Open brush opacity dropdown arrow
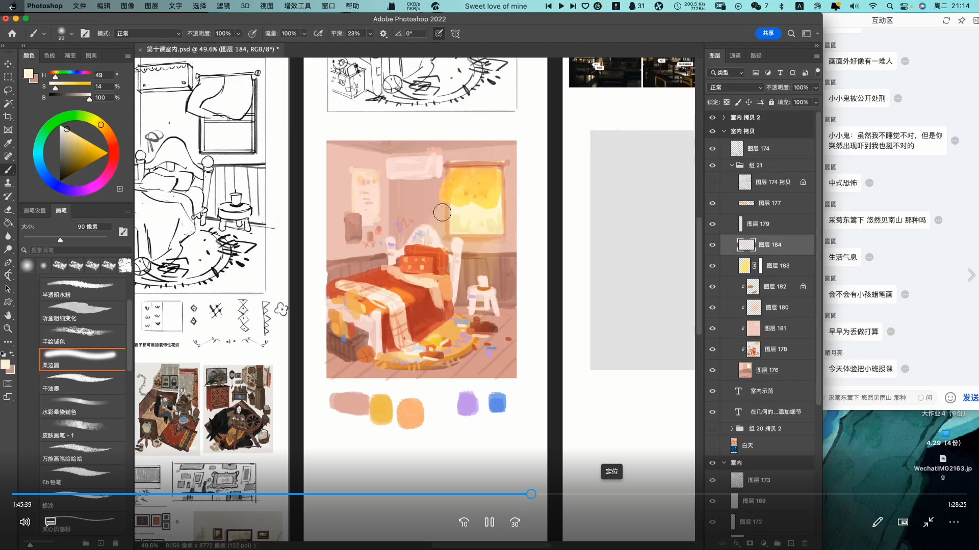This screenshot has width=979, height=550. [x=238, y=33]
